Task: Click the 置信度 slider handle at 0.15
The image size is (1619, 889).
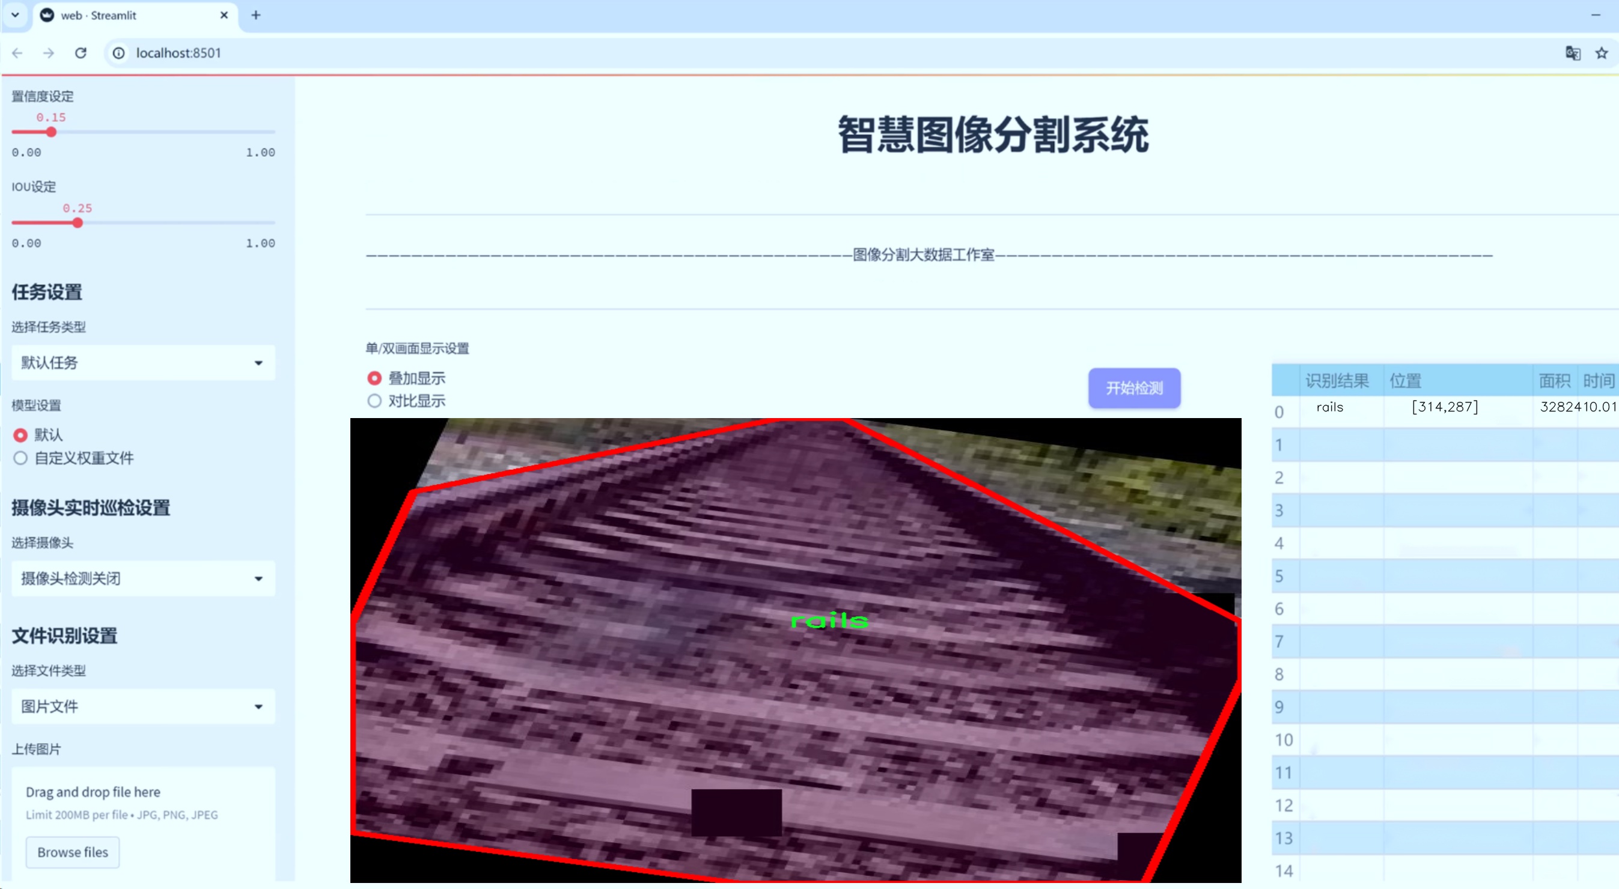Action: (x=52, y=132)
